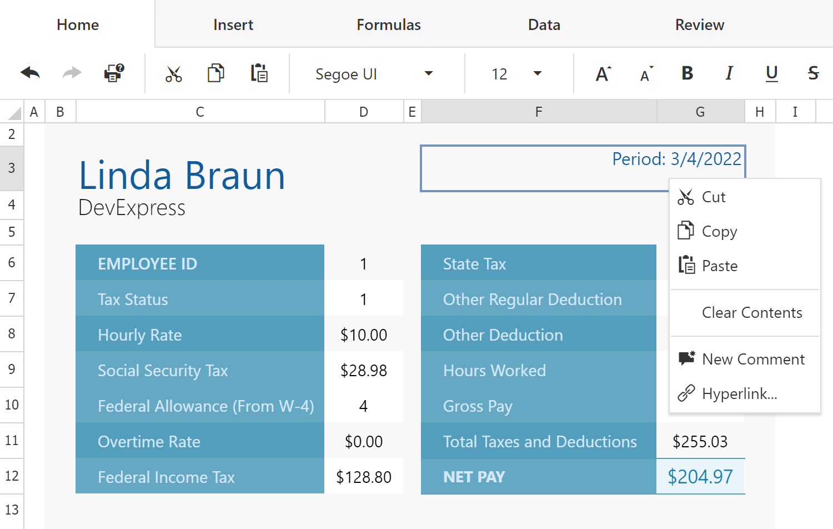Click the printer icon in toolbar
The image size is (833, 529).
pos(114,73)
